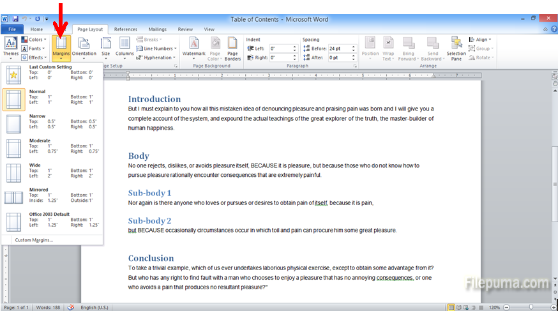Apply Office 2003 Default margins

tap(52, 222)
